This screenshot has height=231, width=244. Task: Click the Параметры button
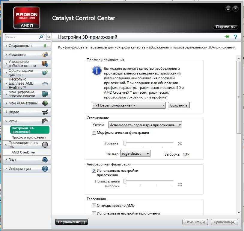[x=226, y=27]
